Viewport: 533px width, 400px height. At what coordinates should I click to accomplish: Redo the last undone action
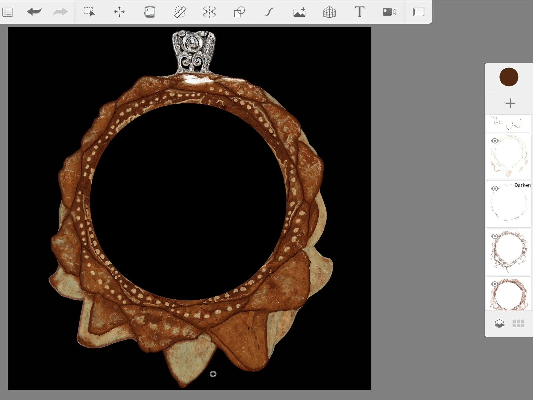click(x=61, y=12)
